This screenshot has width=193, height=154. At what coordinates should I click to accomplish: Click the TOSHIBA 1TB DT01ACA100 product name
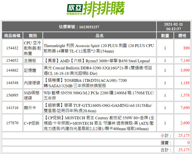[85, 83]
